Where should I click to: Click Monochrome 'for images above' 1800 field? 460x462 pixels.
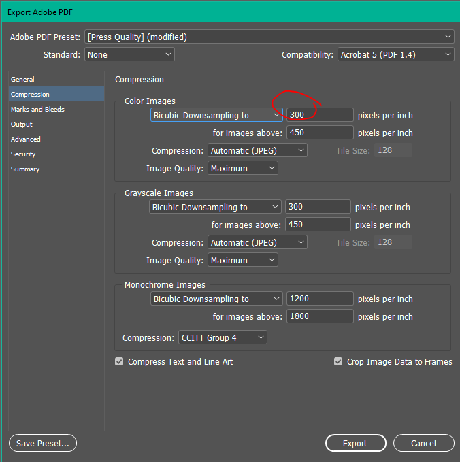[x=319, y=316]
